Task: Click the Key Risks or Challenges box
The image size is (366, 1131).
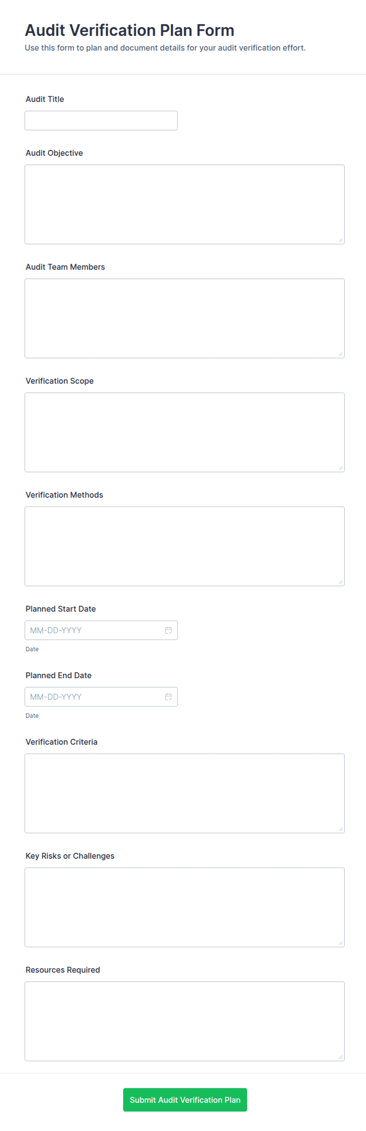Action: click(184, 907)
